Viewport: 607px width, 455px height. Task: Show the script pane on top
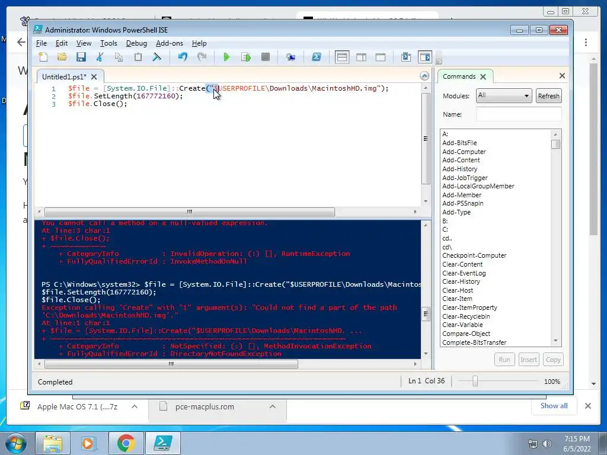point(342,57)
